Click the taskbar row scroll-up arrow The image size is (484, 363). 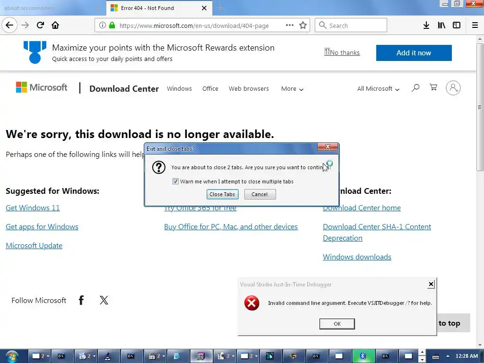[422, 353]
